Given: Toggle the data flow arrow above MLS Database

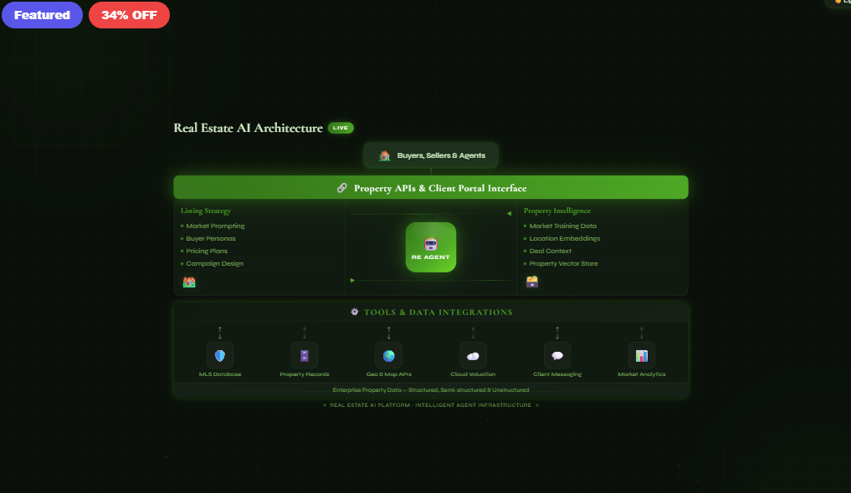Looking at the screenshot, I should (220, 332).
